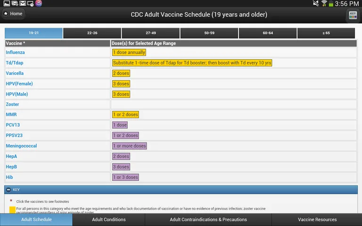This screenshot has height=226, width=362.
Task: Open Varicella vaccine footnotes
Action: (15, 73)
